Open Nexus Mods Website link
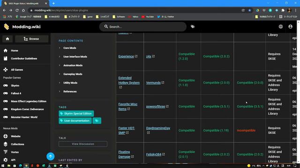The width and height of the screenshot is (300, 168). pyautogui.click(x=15, y=136)
